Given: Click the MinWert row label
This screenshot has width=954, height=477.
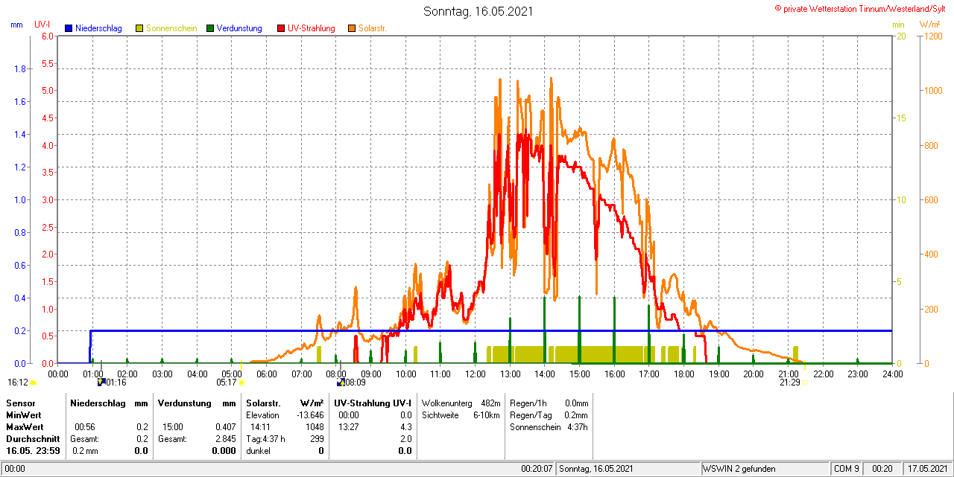Looking at the screenshot, I should (23, 414).
